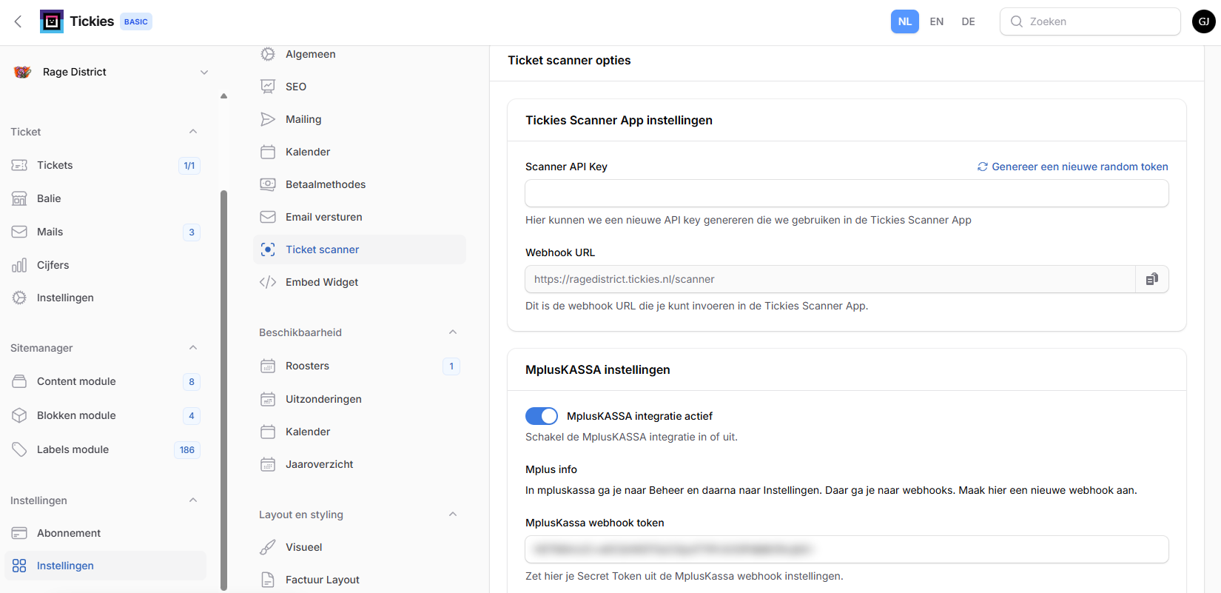Collapse the Beschikbaarheid section

tap(453, 332)
